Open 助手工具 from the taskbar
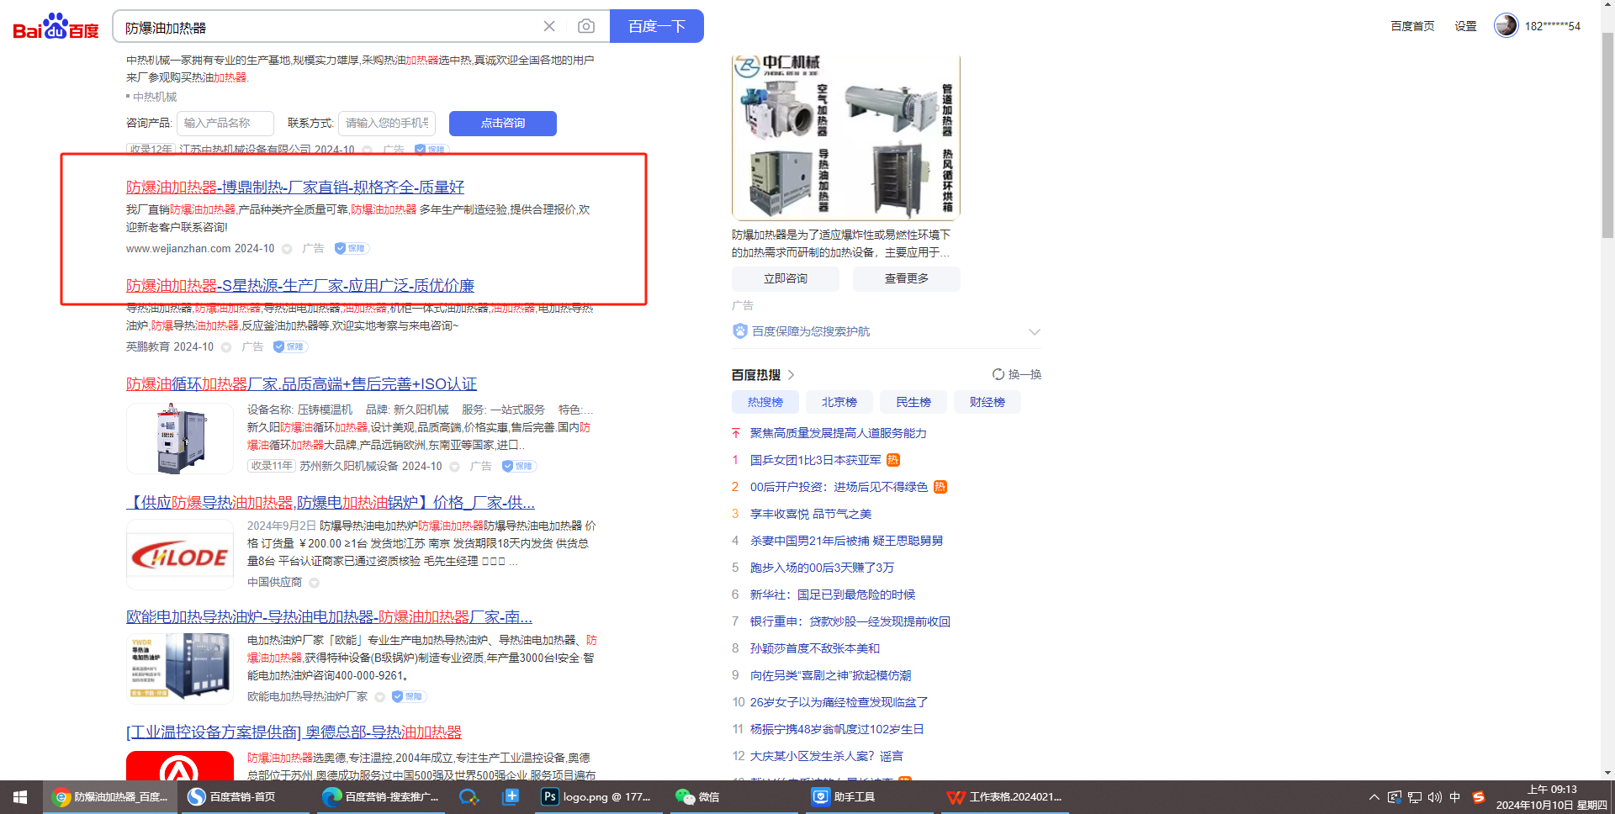The height and width of the screenshot is (814, 1615). pos(869,796)
